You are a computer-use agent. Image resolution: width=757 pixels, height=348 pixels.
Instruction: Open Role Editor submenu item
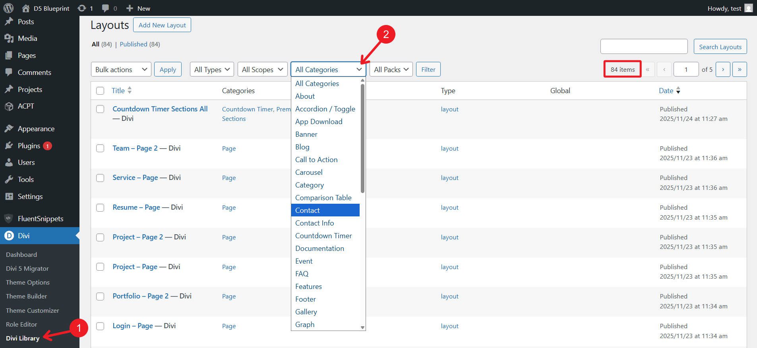(x=21, y=324)
